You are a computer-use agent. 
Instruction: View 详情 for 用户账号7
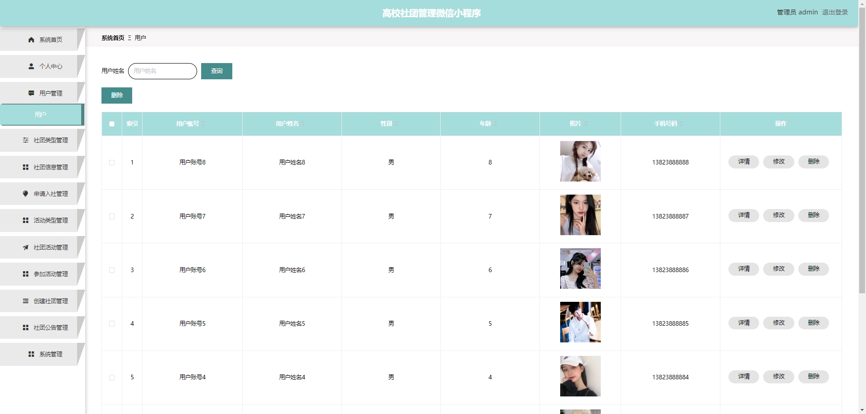[x=744, y=215]
